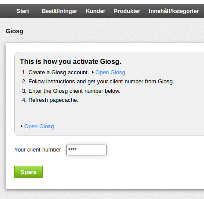Image resolution: width=204 pixels, height=199 pixels.
Task: Click the Giosg page title
Action: pos(14,31)
